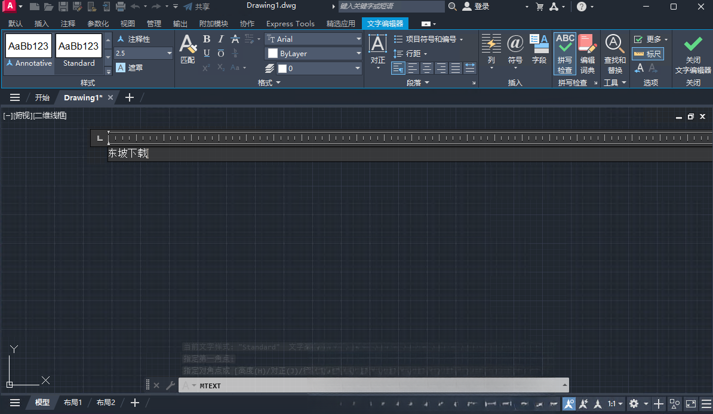Select the Annotative text style
The image size is (713, 414).
(x=29, y=51)
